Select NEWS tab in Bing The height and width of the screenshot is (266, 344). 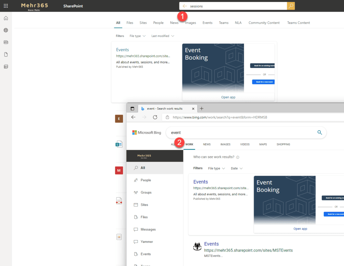207,144
